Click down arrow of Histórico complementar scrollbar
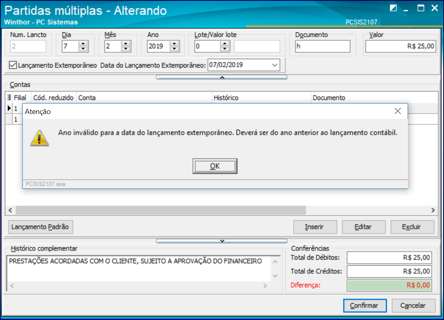Viewport: 444px width, 320px height. 275,276
